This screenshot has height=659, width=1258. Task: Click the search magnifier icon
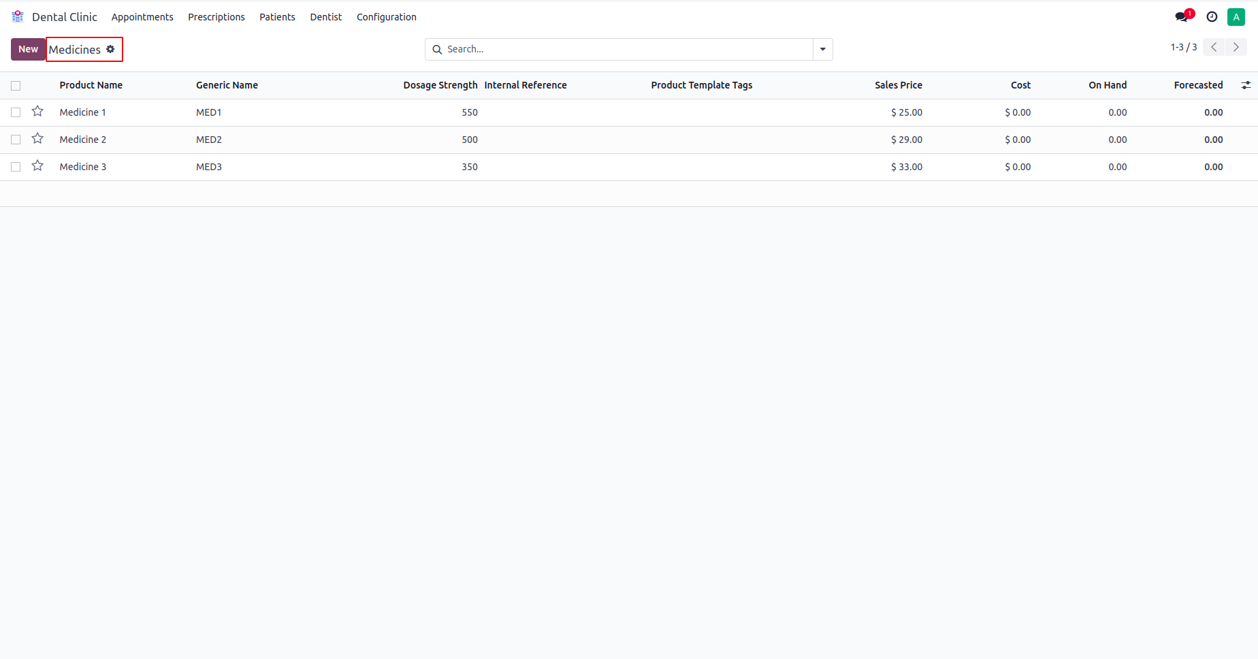point(437,49)
